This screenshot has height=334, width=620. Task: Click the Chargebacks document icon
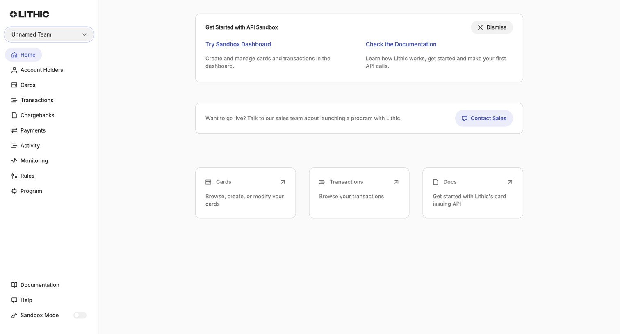[14, 115]
